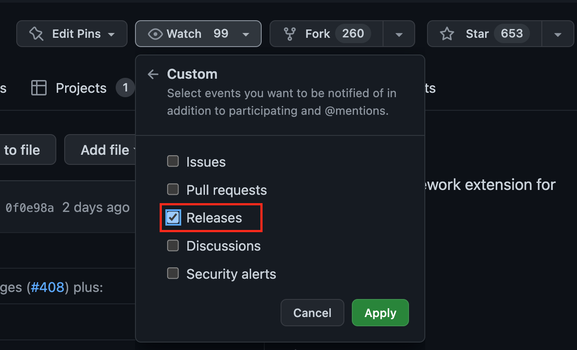577x350 pixels.
Task: Cancel the custom watch selection
Action: [312, 313]
